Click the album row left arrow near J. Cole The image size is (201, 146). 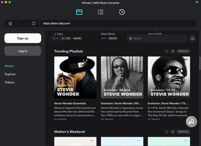click(54, 38)
